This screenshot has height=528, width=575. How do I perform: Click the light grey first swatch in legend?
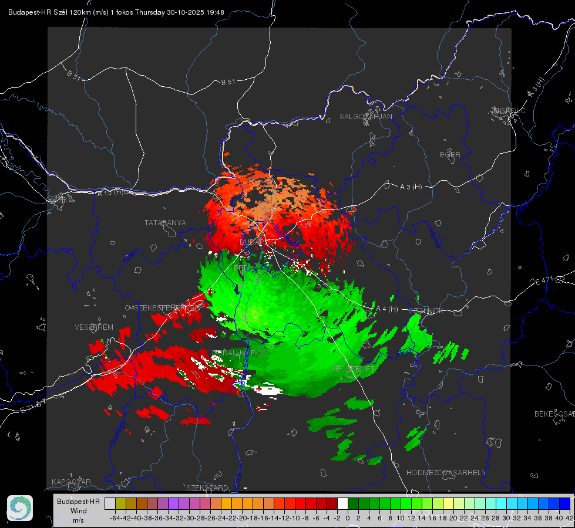coord(110,503)
